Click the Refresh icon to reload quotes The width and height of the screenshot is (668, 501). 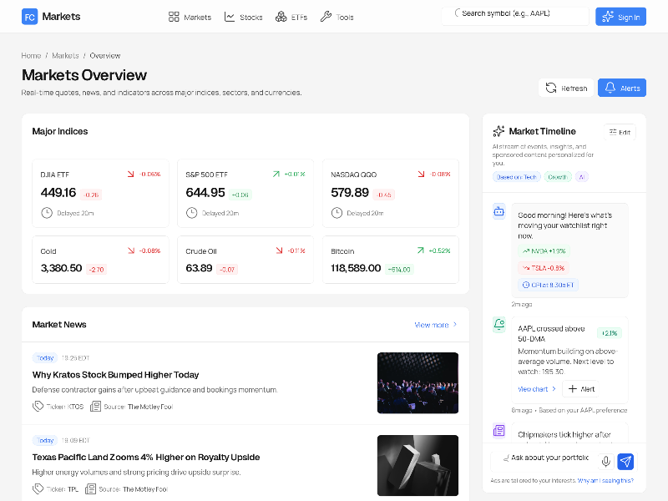551,87
